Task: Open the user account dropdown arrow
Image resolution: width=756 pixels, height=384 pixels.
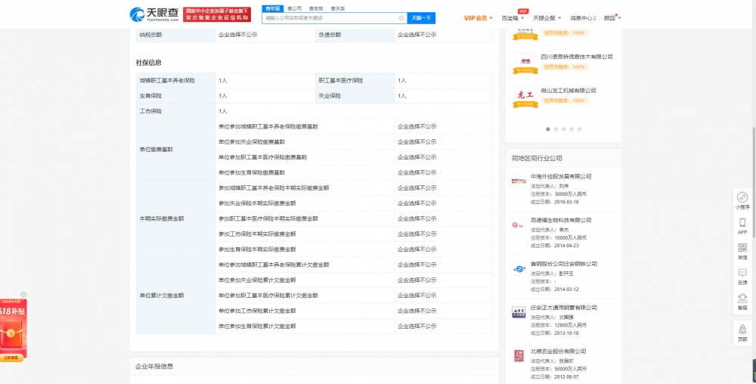Action: click(x=620, y=18)
